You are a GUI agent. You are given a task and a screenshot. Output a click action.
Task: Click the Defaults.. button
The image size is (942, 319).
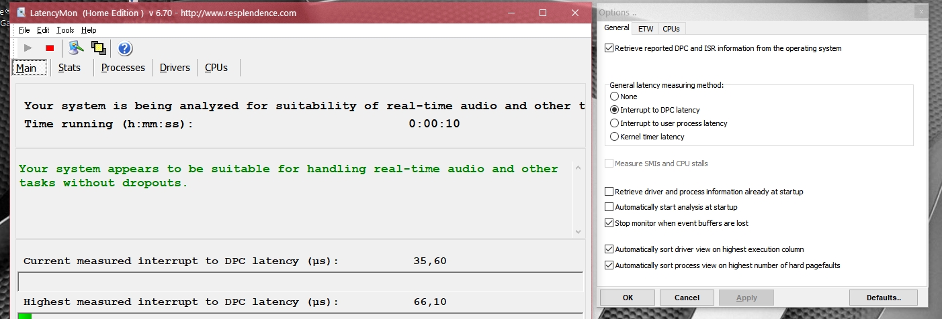(x=883, y=298)
